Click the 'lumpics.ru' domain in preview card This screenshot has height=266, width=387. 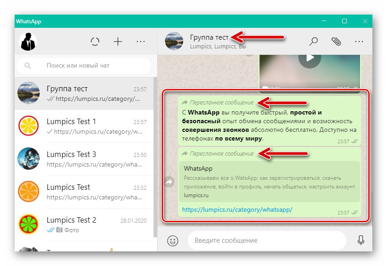[x=196, y=195]
